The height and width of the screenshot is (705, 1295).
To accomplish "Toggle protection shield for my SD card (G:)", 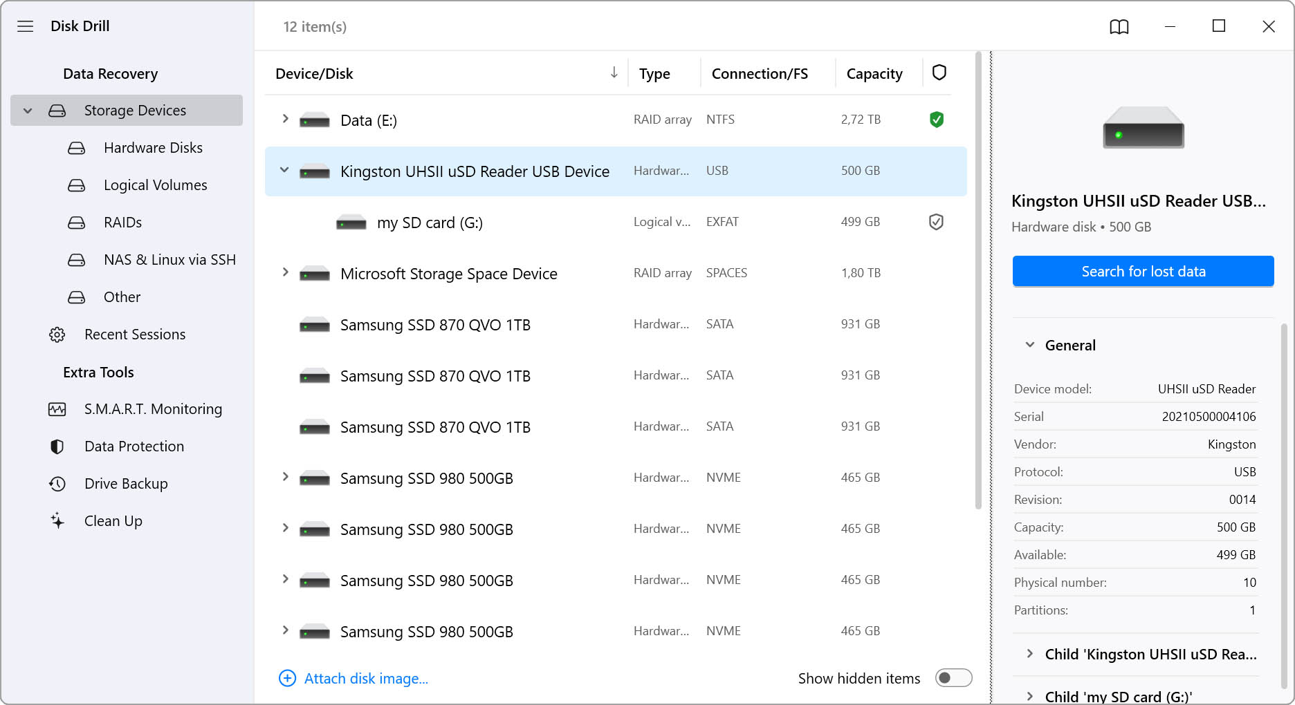I will pos(936,222).
